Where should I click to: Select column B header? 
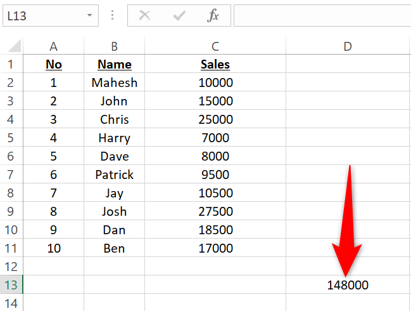[114, 46]
